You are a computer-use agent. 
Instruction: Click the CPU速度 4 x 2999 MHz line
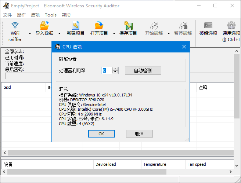pyautogui.click(x=80, y=114)
